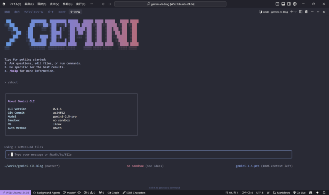Show errors and warnings count
329x195 pixels.
point(89,193)
